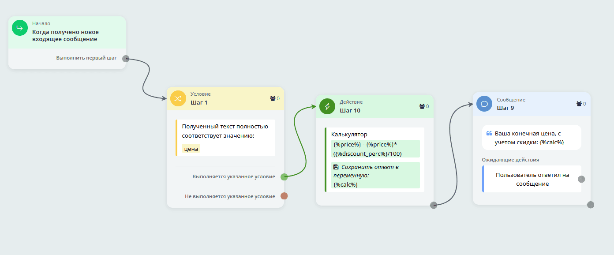
Task: Select the 'цена' keyword tag
Action: click(191, 149)
